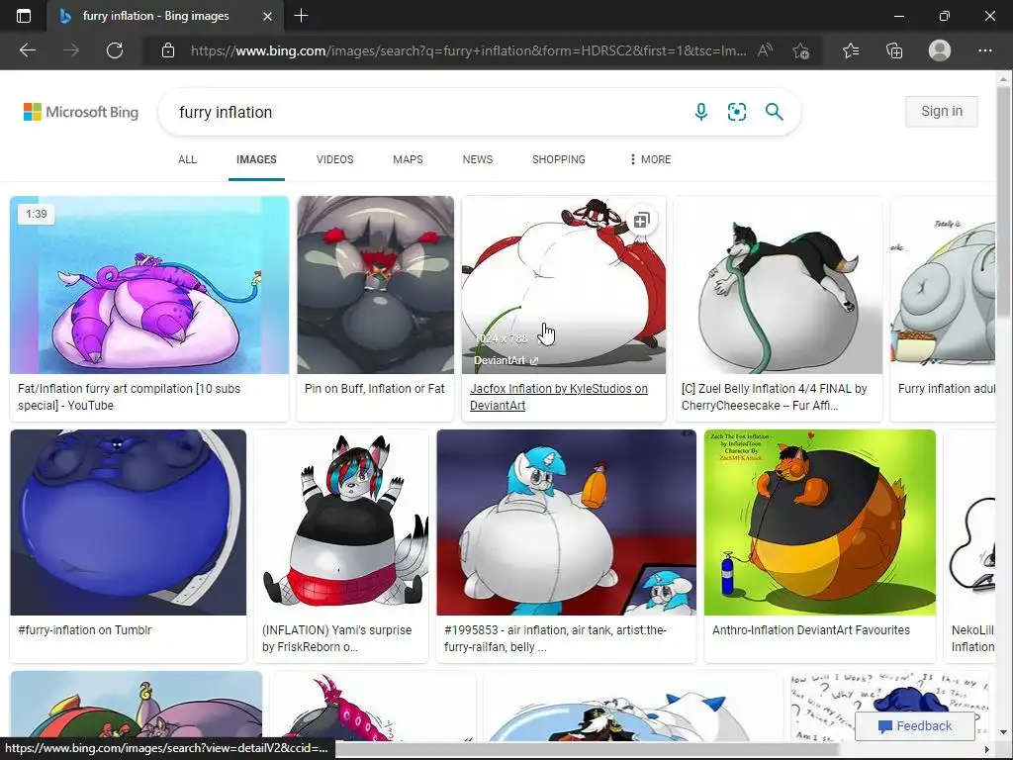The height and width of the screenshot is (760, 1013).
Task: Click the browser forward arrow
Action: 71,50
